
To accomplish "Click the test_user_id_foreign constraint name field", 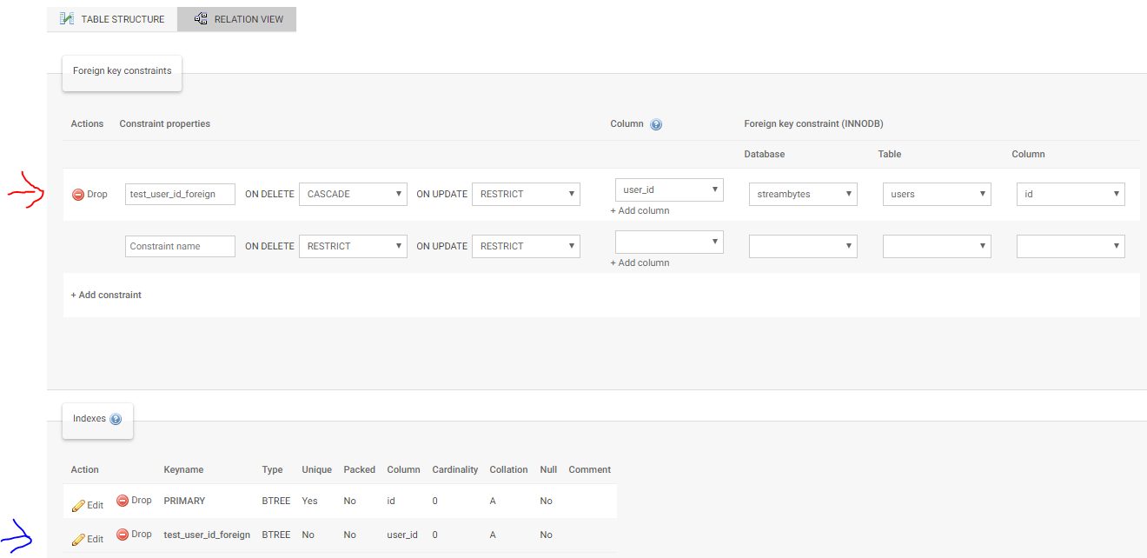I will [180, 194].
